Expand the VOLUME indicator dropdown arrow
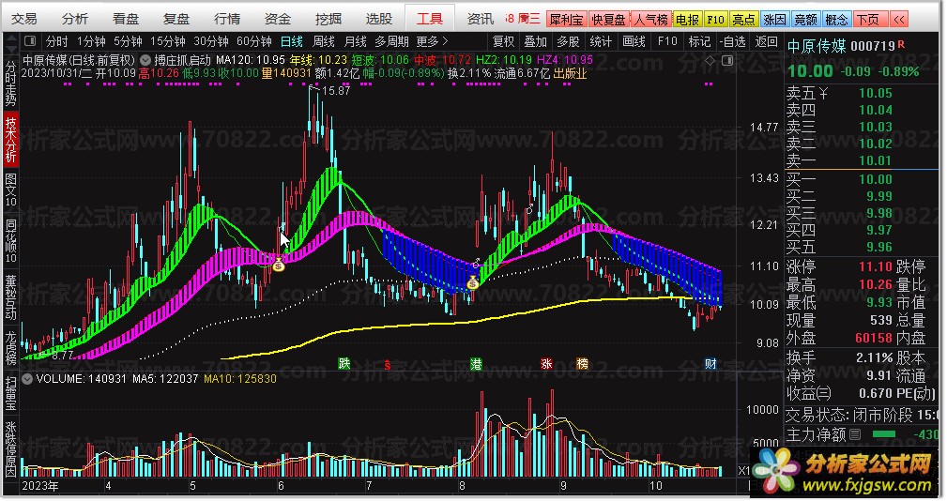This screenshot has height=501, width=947. (27, 379)
